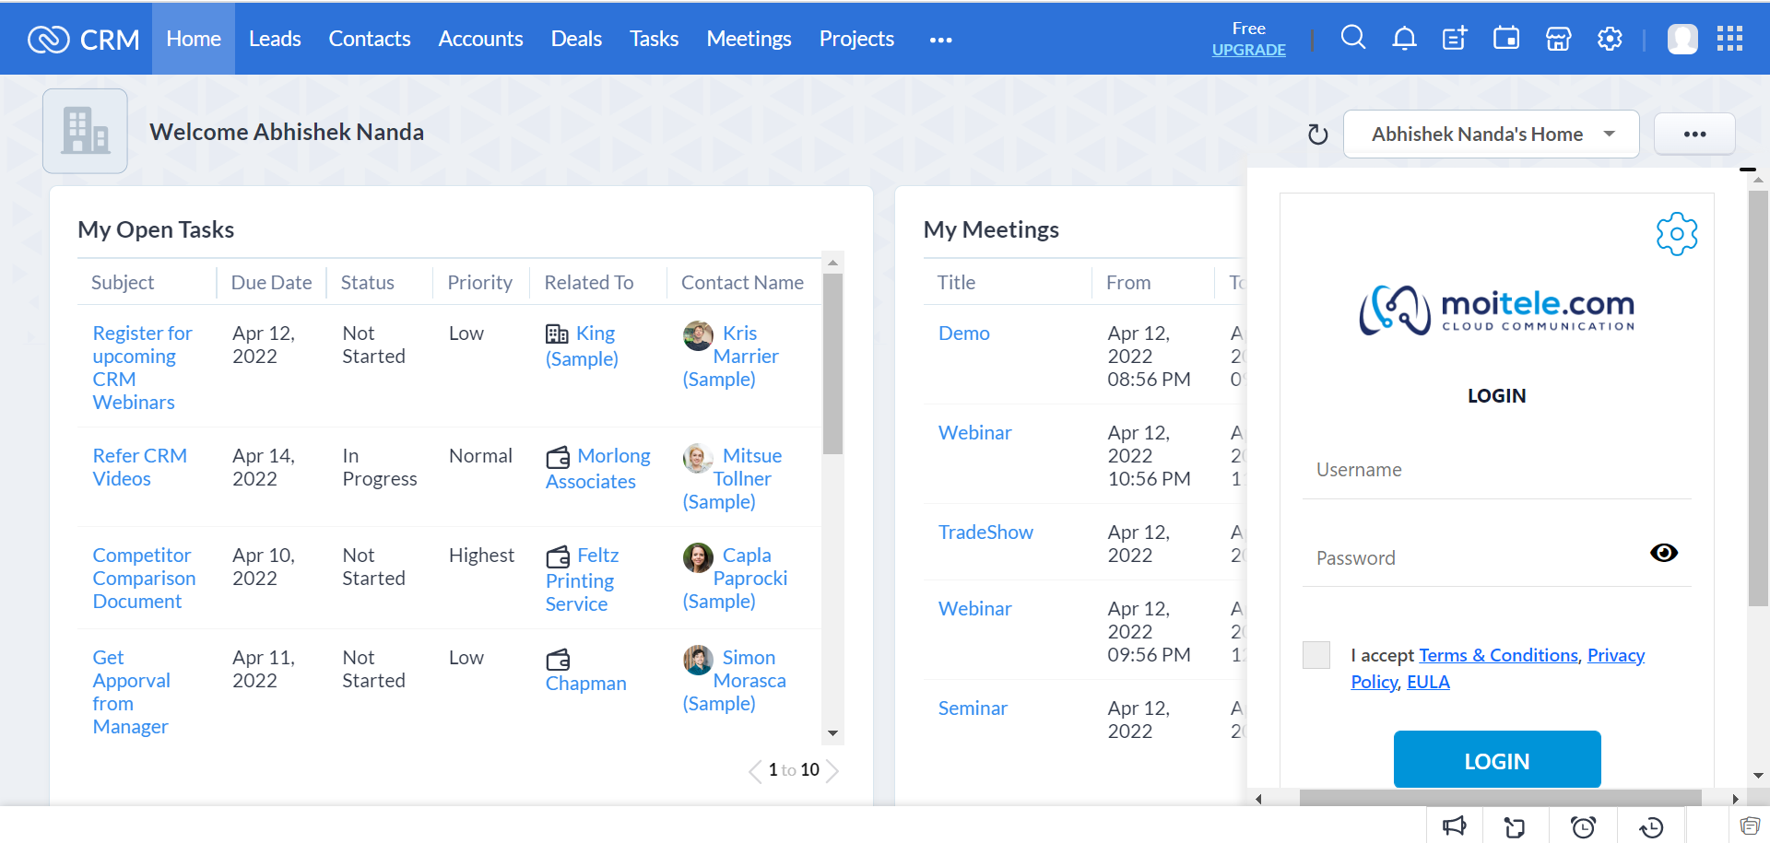Open CRM setup gear icon

coord(1610,39)
